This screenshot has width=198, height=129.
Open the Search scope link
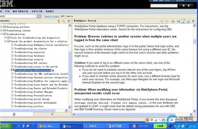[52, 16]
